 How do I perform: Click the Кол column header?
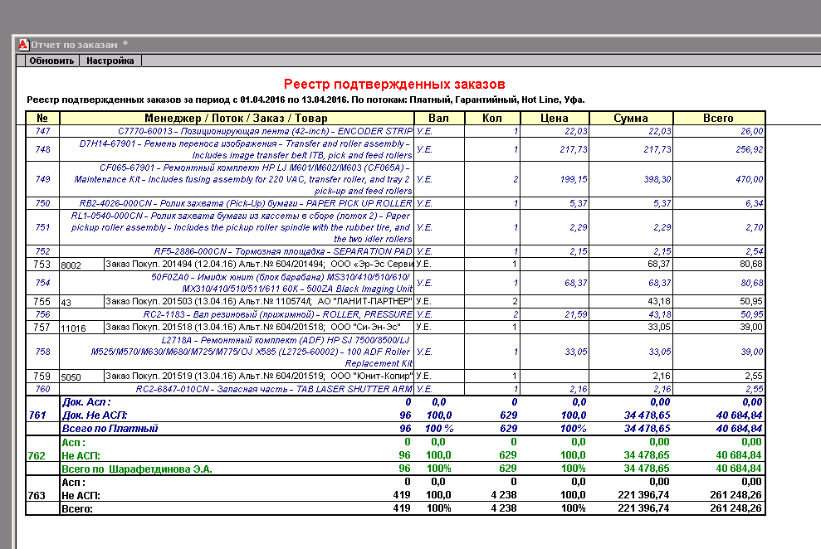pos(491,119)
